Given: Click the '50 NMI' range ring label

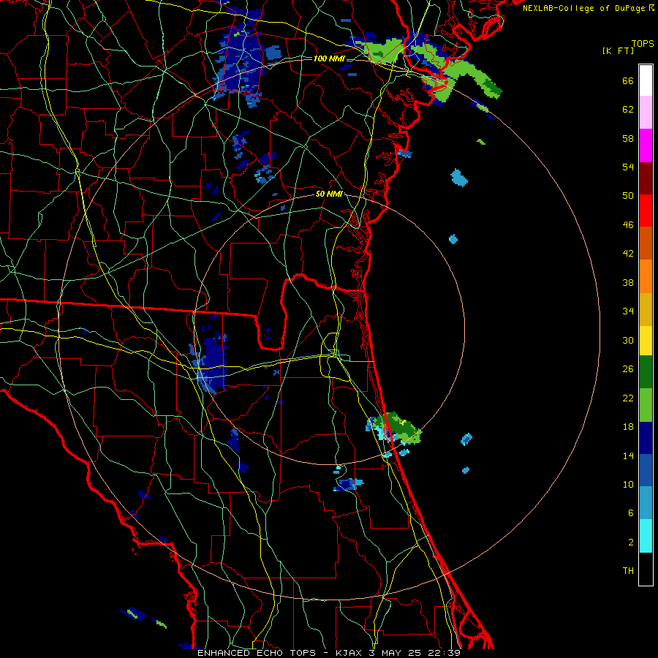Looking at the screenshot, I should (329, 194).
